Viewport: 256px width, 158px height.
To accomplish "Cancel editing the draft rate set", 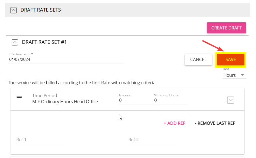I will tap(198, 59).
